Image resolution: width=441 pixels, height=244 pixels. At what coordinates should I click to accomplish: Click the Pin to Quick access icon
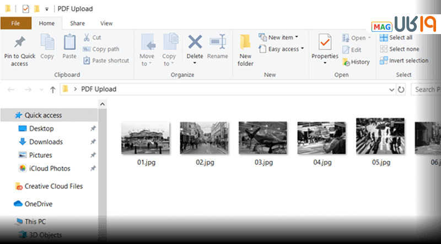[x=19, y=42]
